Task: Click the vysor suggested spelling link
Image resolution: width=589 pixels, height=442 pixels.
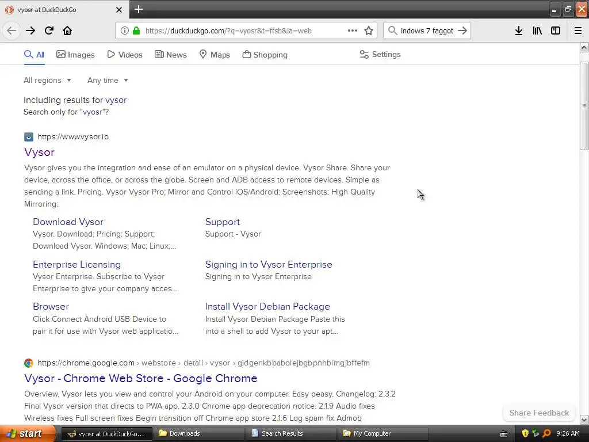Action: coord(116,100)
